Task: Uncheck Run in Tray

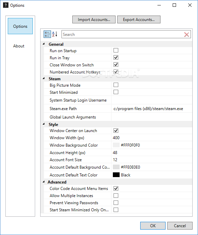Action: [x=116, y=58]
